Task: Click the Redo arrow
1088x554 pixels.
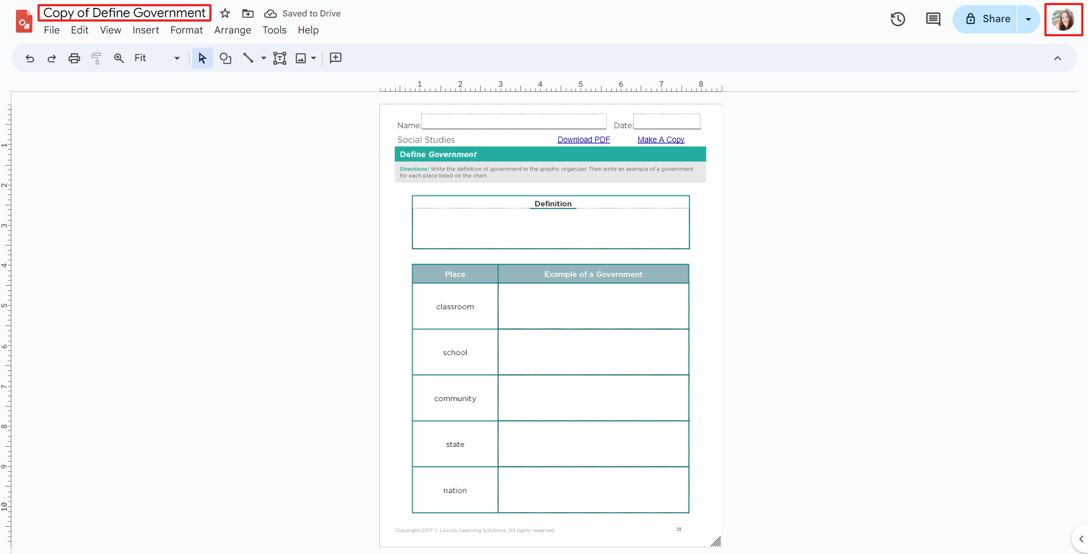Action: click(52, 58)
